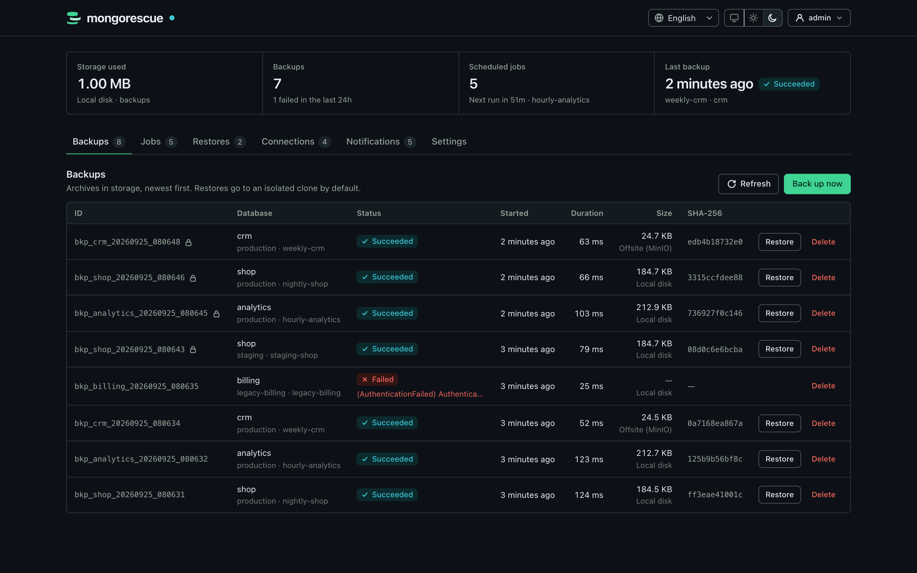Switch to light theme sun icon
Image resolution: width=917 pixels, height=573 pixels.
pos(753,18)
